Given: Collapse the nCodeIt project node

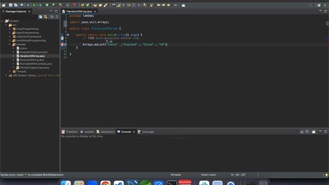Looking at the screenshot, I should (x=2, y=21).
